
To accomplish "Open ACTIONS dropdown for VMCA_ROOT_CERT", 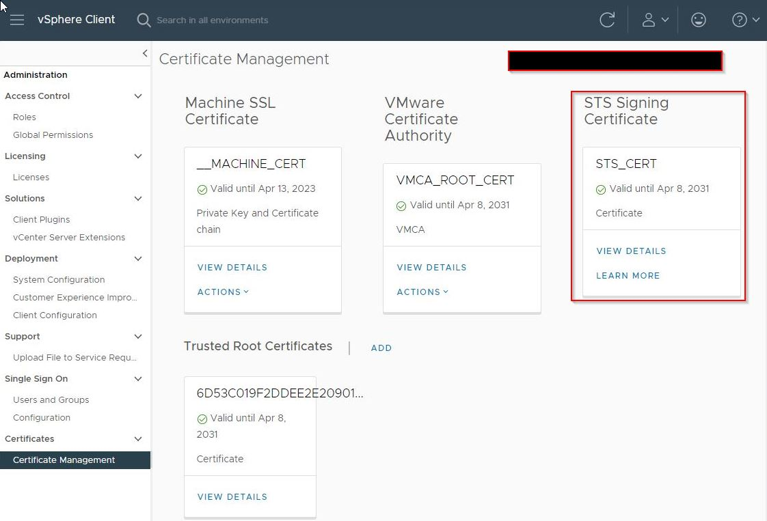I will tap(422, 292).
